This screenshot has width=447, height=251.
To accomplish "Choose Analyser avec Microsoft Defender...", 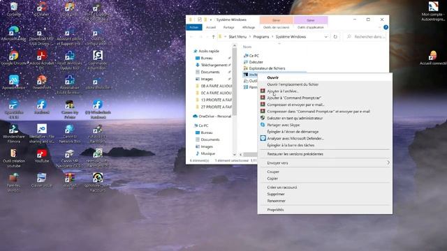I will (x=325, y=138).
